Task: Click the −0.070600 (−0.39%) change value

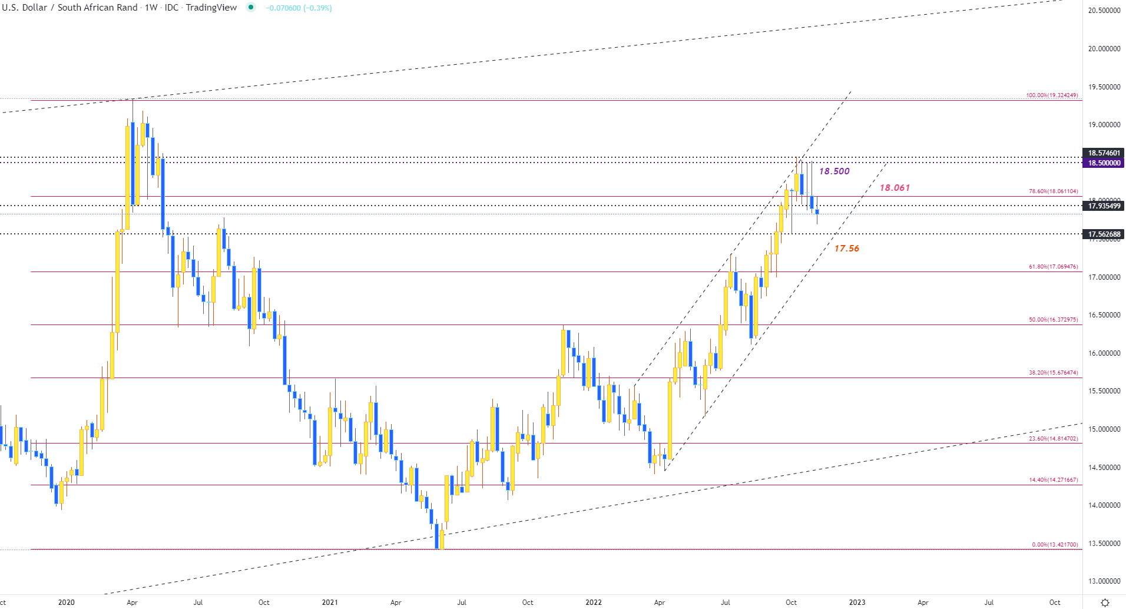Action: (x=299, y=8)
